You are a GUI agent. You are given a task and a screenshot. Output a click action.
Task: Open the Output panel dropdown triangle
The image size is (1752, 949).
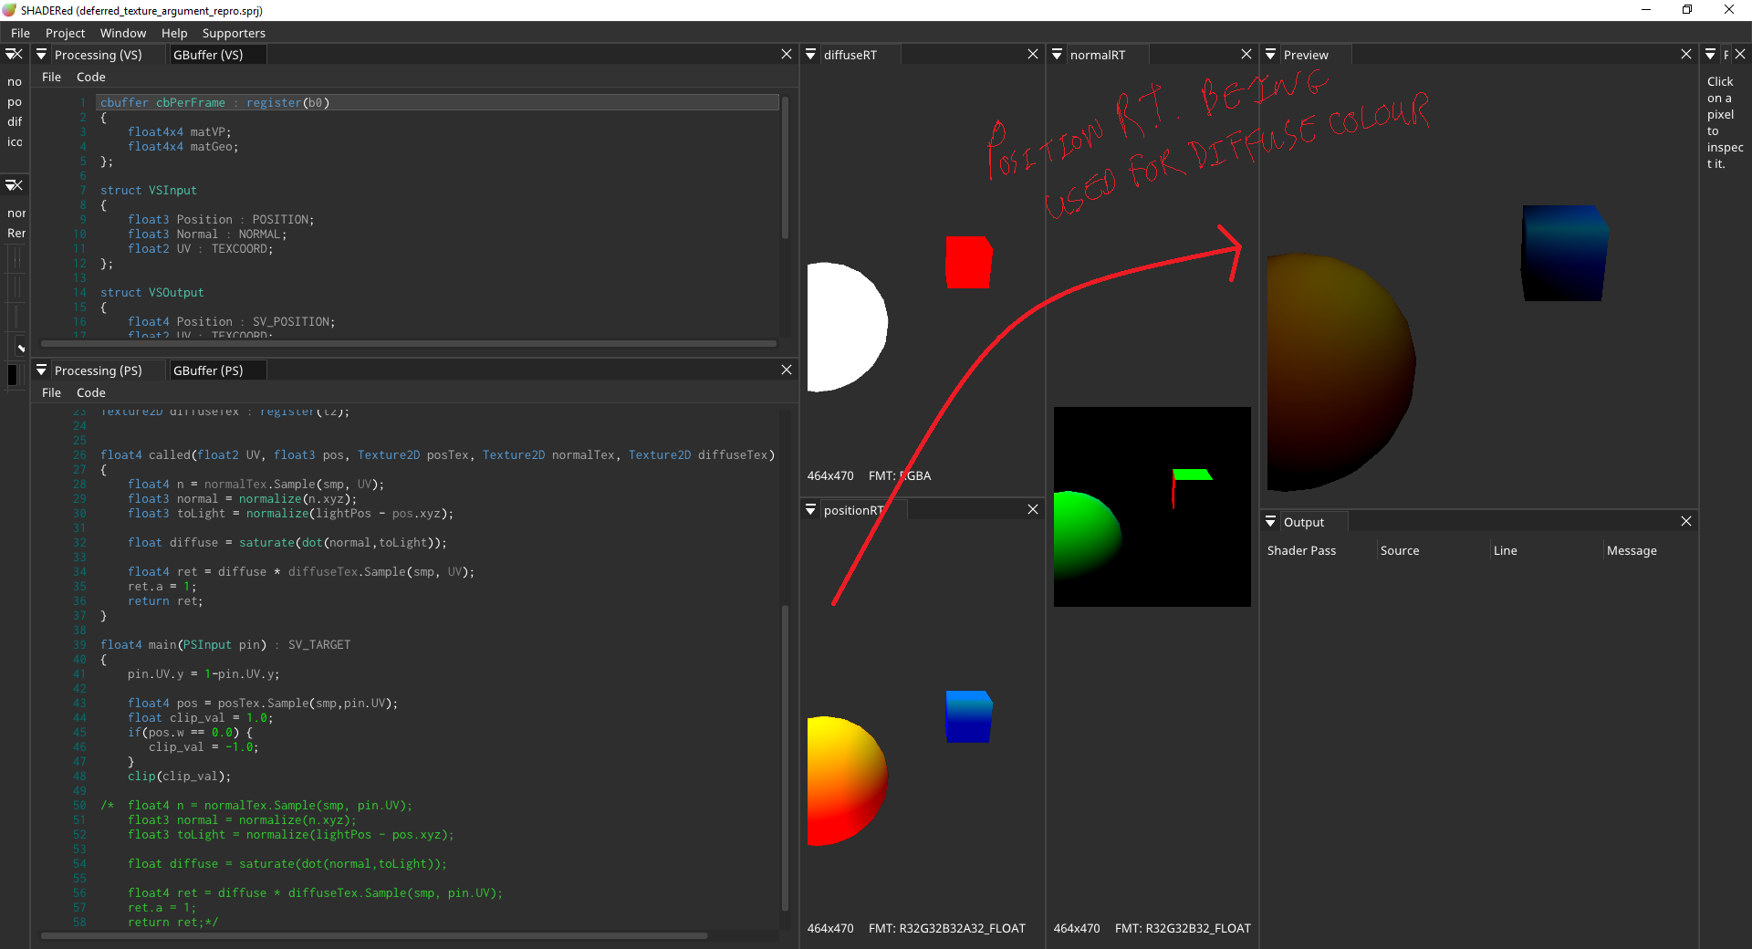(x=1270, y=522)
